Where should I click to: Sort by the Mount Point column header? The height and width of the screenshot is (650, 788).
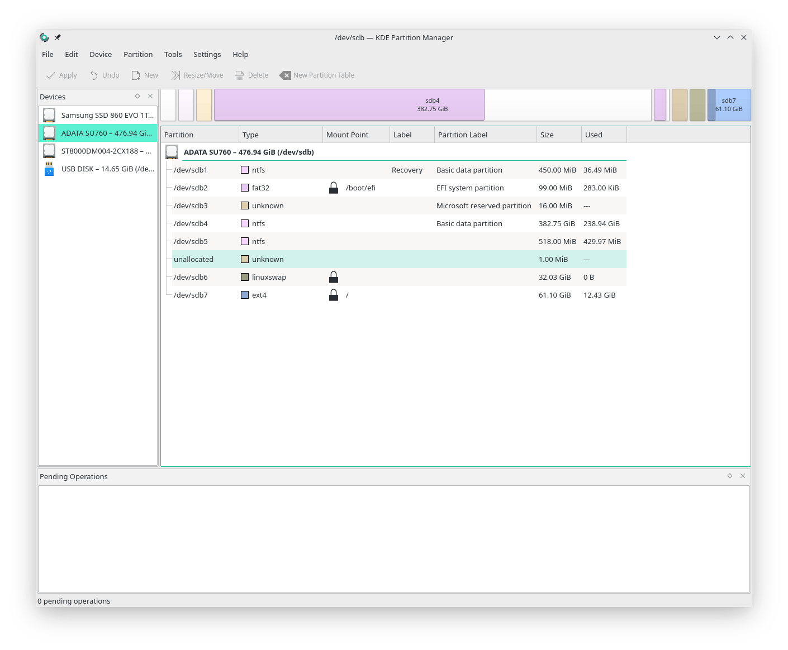point(357,135)
